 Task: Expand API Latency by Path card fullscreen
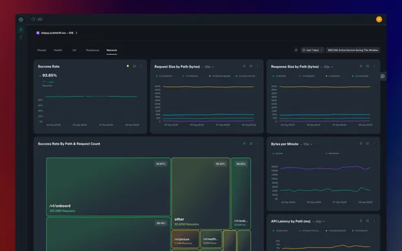click(368, 221)
